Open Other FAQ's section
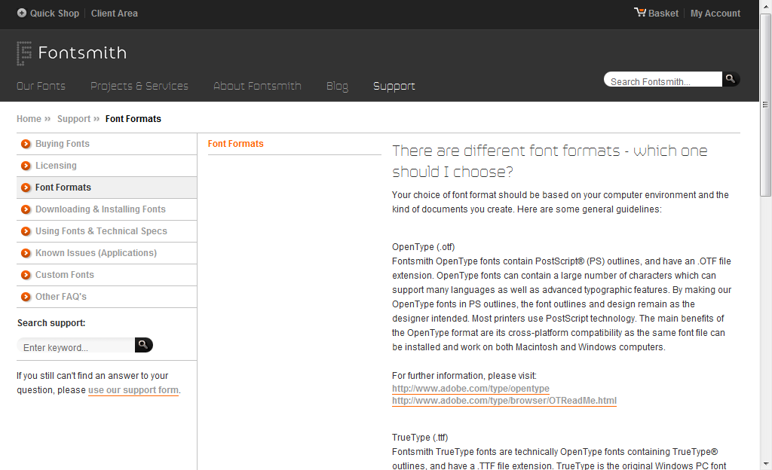The image size is (772, 470). (x=61, y=297)
